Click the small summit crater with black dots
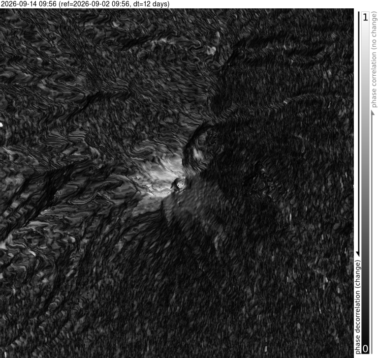This screenshot has height=358, width=378. coord(179,185)
